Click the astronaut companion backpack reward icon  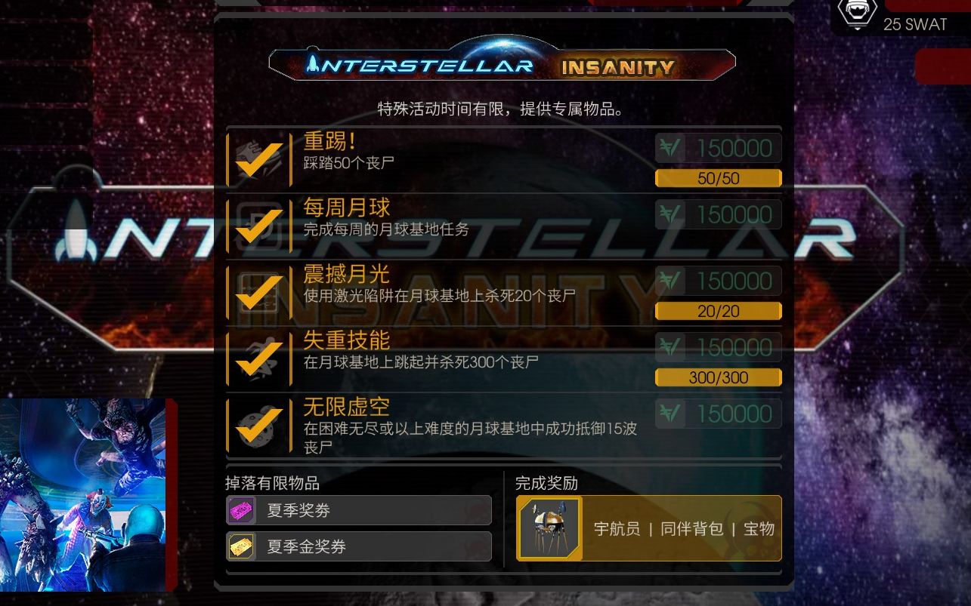(x=549, y=528)
